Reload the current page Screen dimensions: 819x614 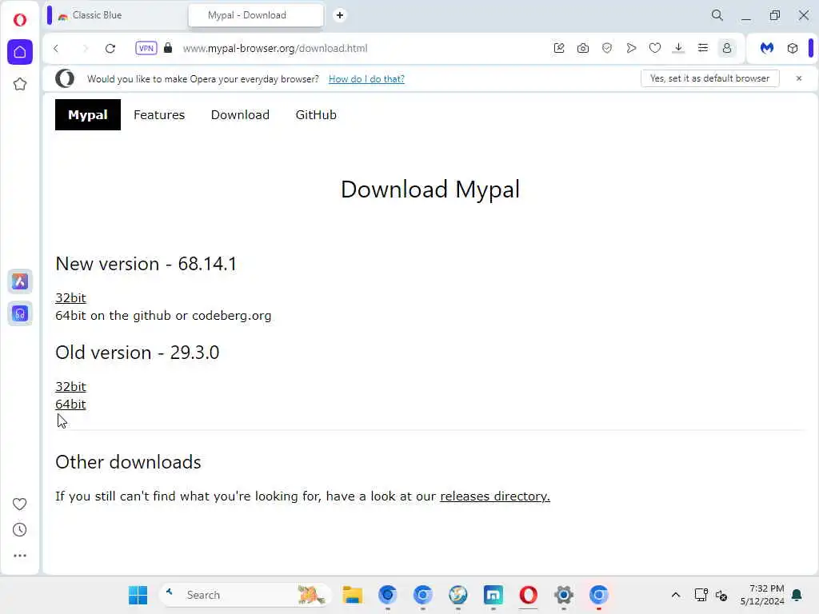[x=110, y=49]
